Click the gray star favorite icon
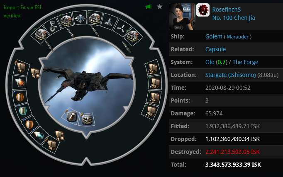Screen dimensions: 283x177 (x=160, y=7)
